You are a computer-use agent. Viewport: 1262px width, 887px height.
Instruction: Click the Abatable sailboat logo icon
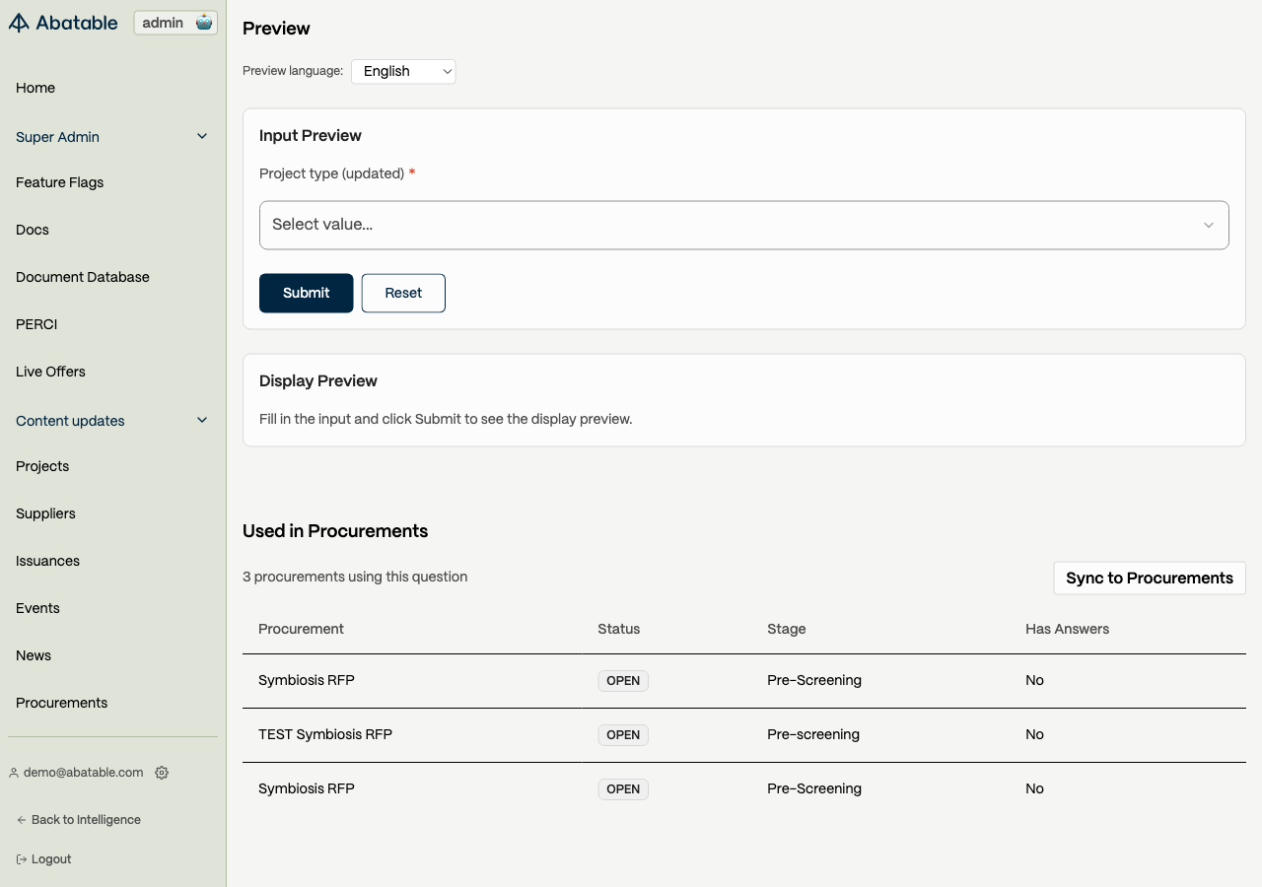click(19, 23)
